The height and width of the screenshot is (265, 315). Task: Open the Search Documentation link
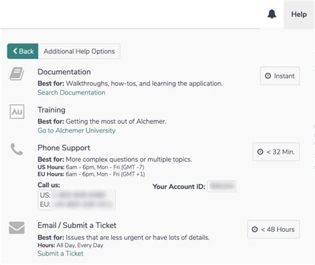pos(71,93)
